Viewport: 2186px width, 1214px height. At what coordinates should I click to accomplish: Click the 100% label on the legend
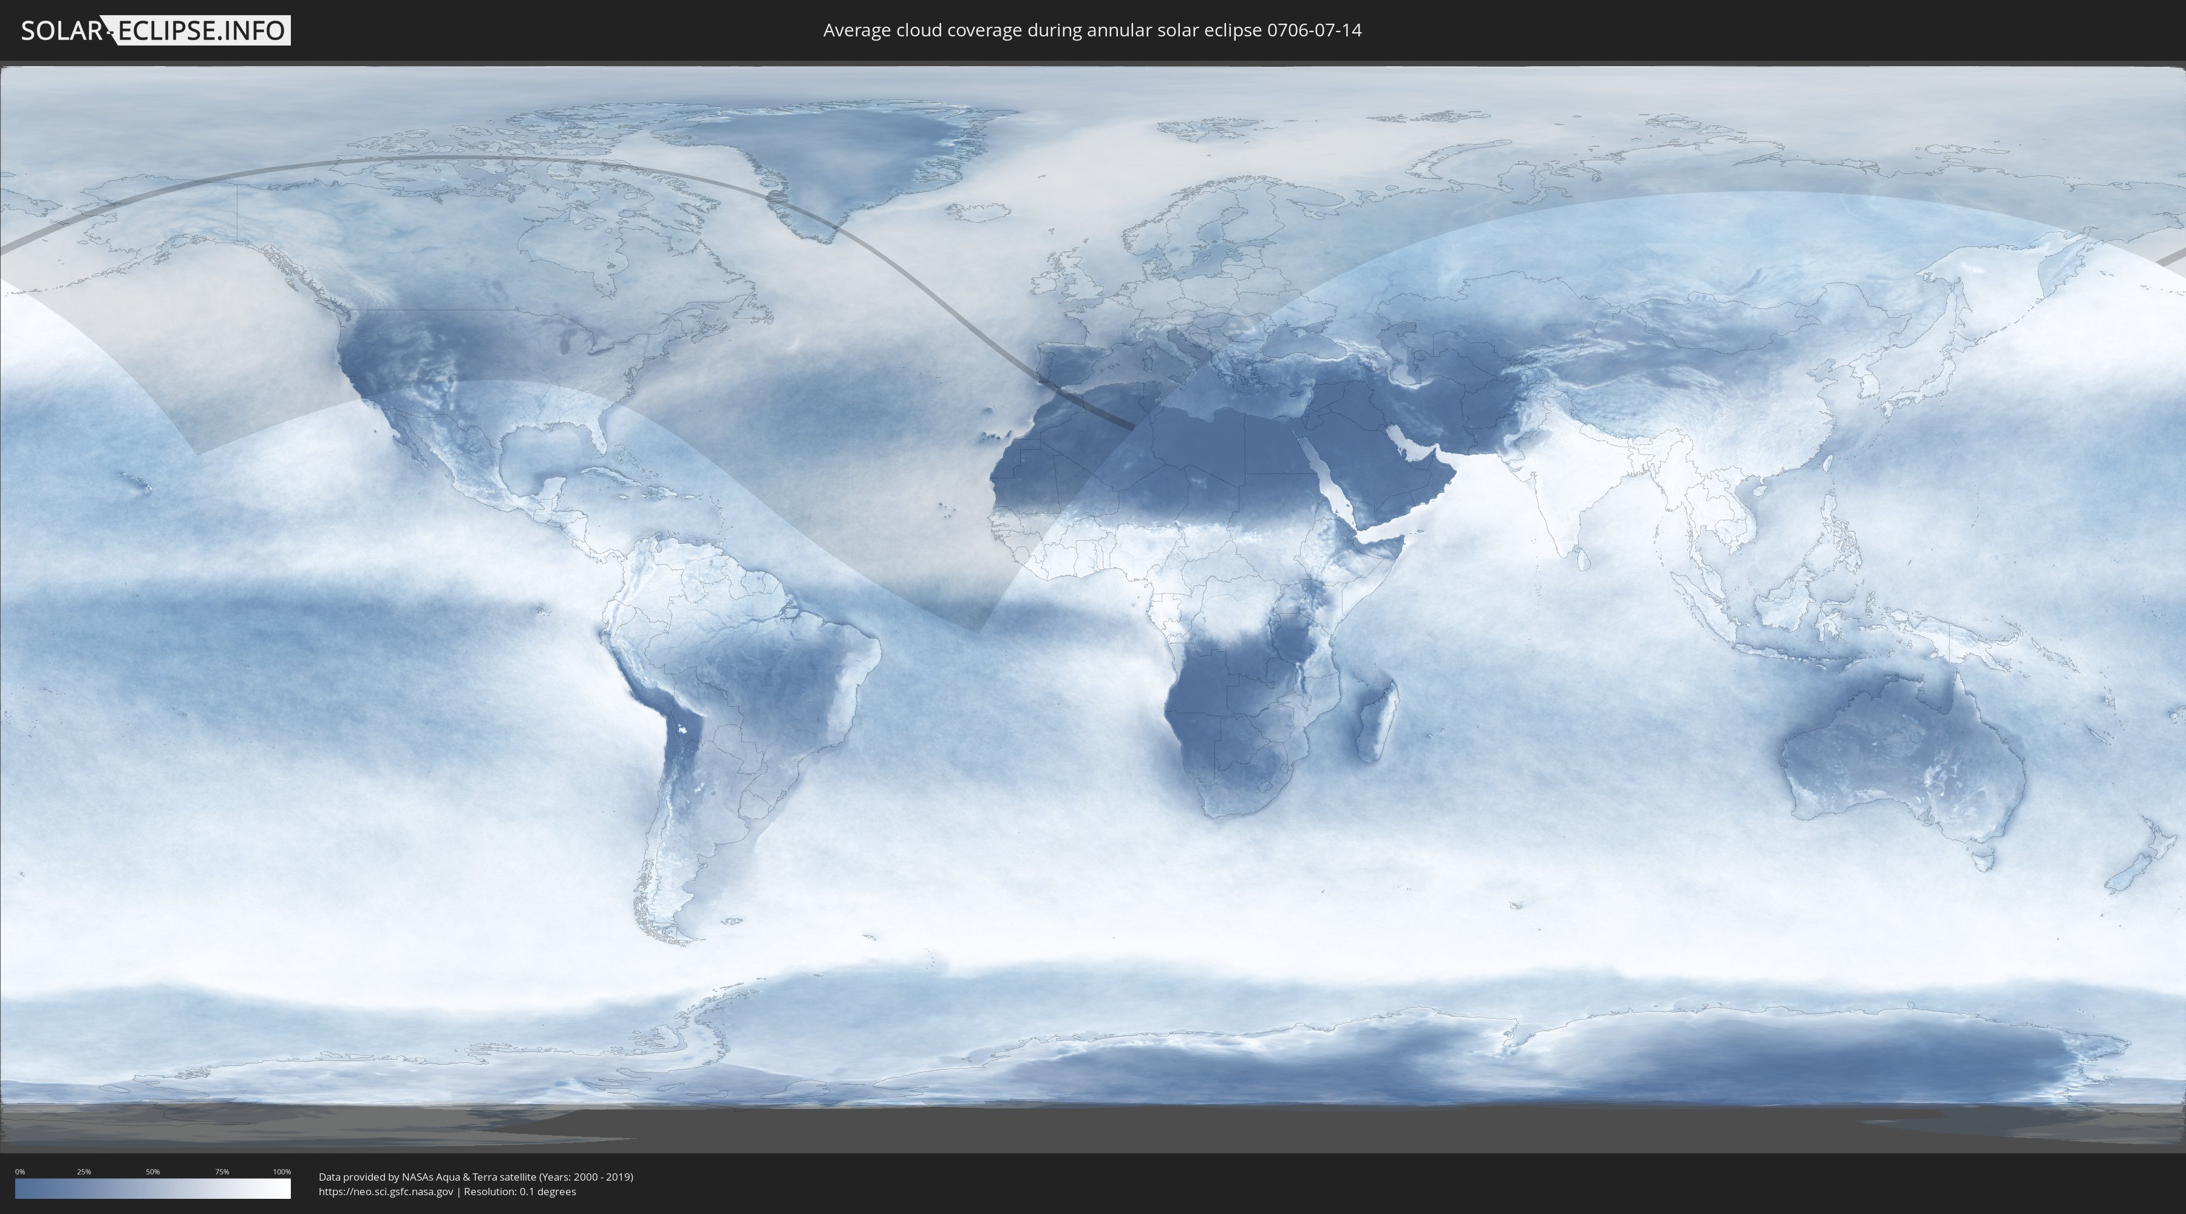coord(282,1172)
